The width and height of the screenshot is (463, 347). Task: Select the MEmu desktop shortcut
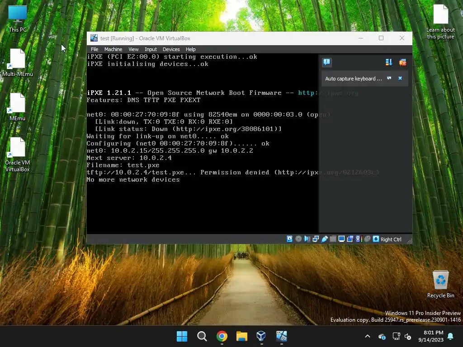18,107
